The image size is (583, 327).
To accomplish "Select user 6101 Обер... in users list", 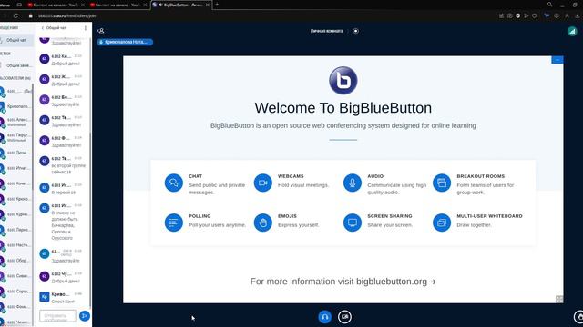I will click(15, 261).
